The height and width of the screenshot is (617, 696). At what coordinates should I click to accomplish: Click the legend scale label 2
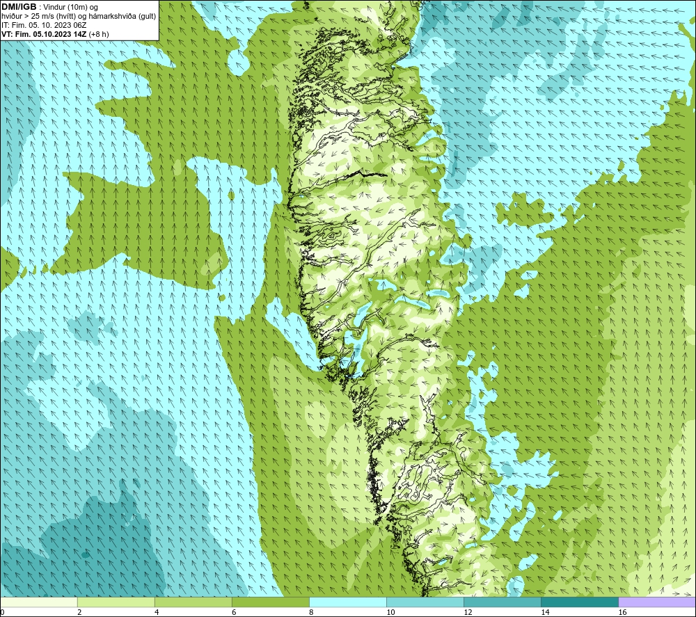(x=79, y=613)
